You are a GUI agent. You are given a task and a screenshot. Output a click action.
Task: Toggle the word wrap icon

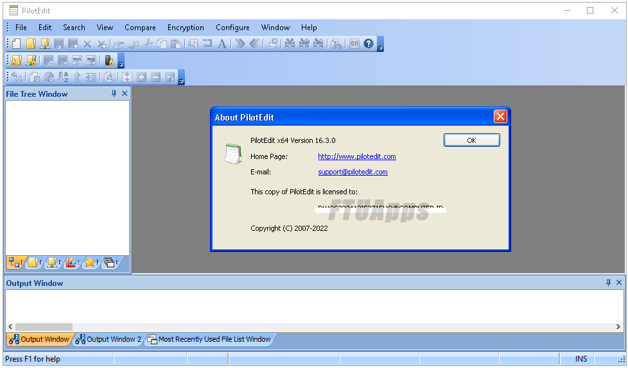point(207,43)
